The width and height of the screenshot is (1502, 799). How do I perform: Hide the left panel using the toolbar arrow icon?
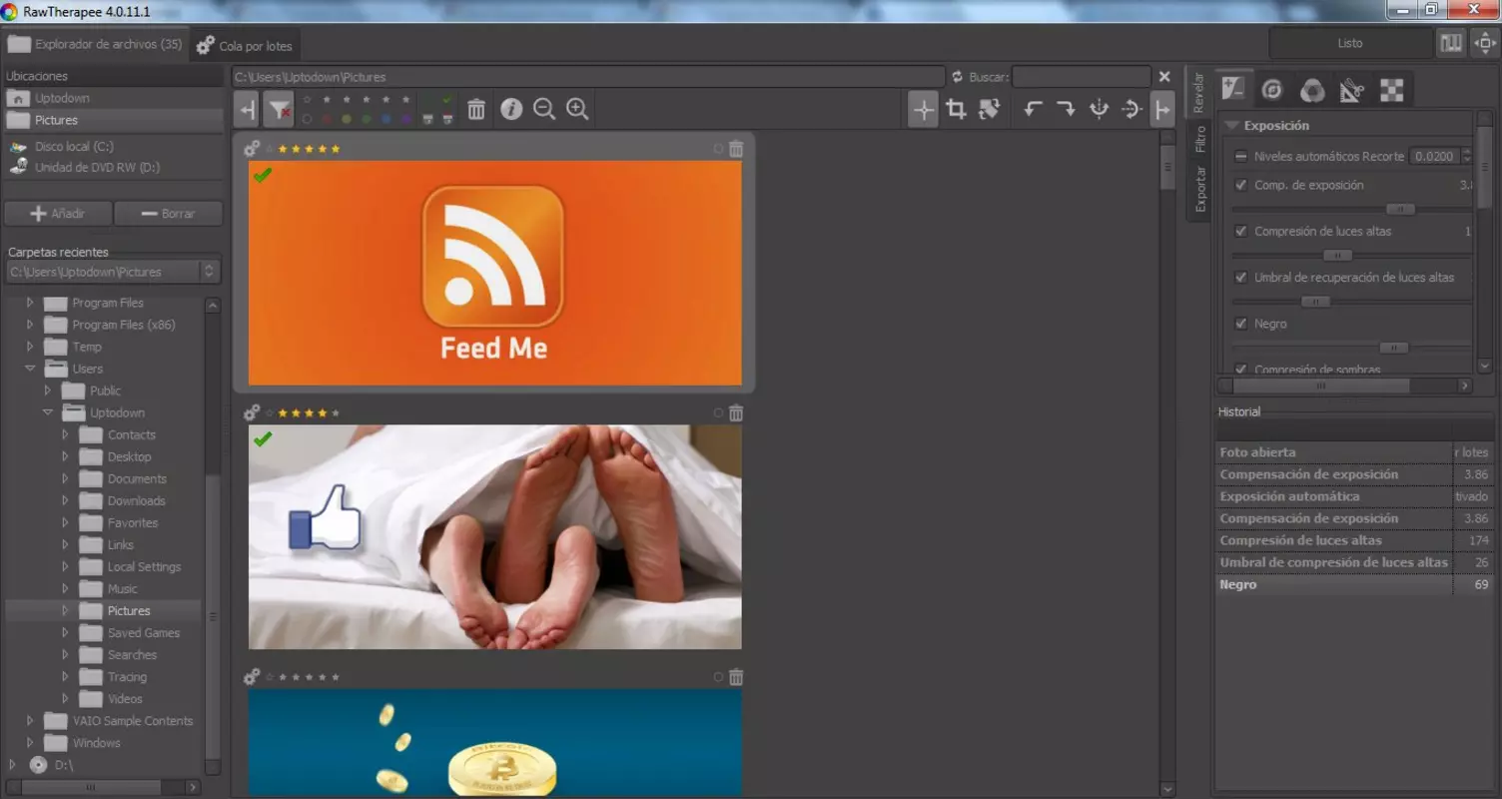coord(247,109)
